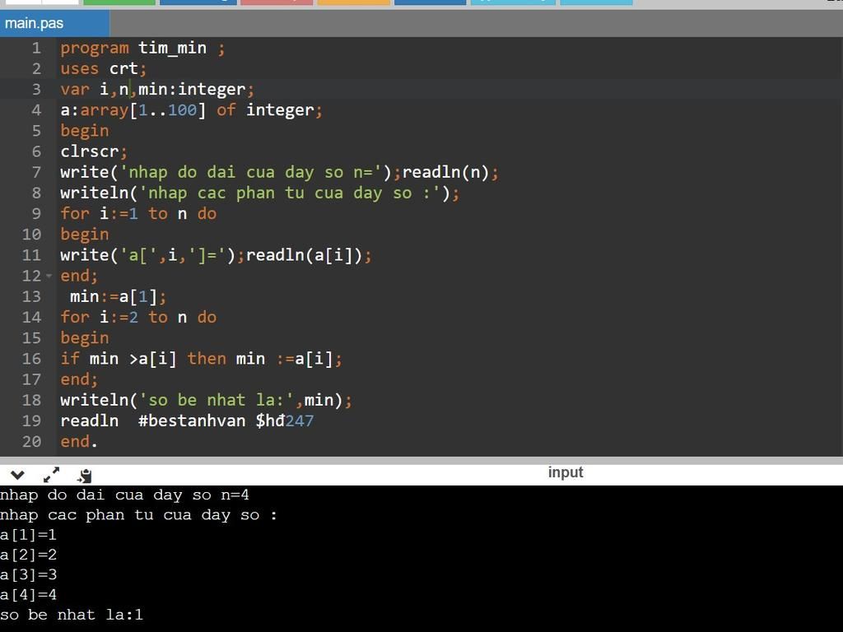Copy console output to clipboard

coord(85,476)
